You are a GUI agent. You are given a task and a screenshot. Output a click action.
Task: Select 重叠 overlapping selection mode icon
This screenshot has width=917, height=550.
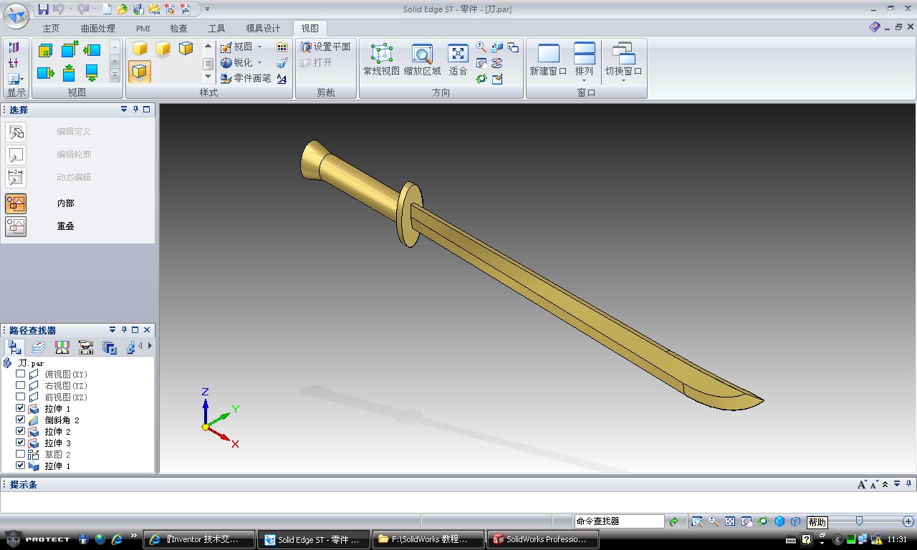(x=16, y=226)
